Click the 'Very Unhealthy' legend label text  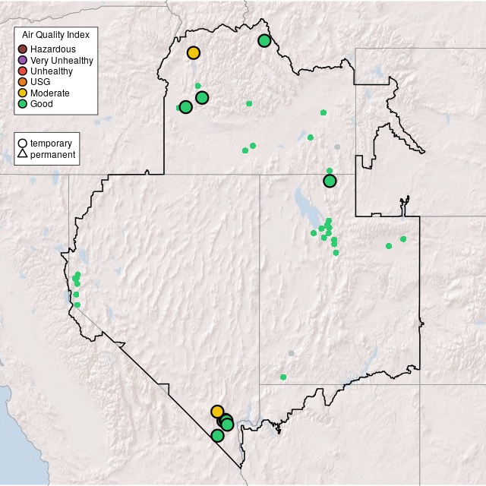[x=62, y=60]
